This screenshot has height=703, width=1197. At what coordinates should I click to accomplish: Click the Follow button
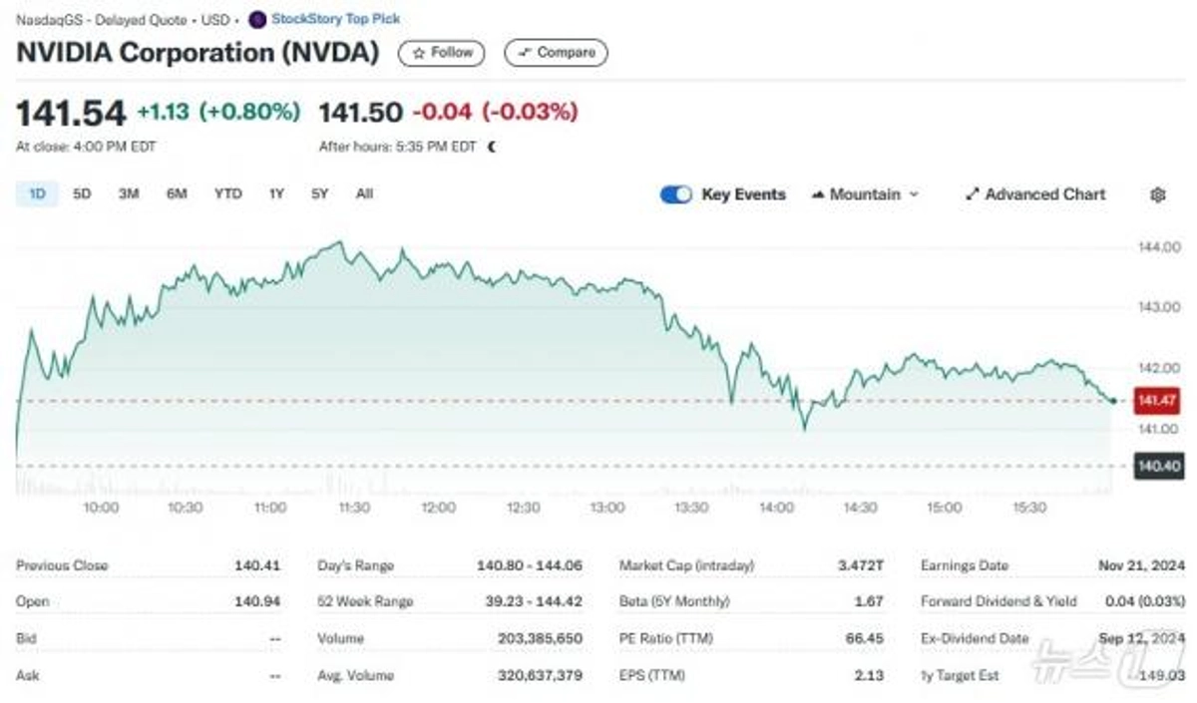click(442, 53)
